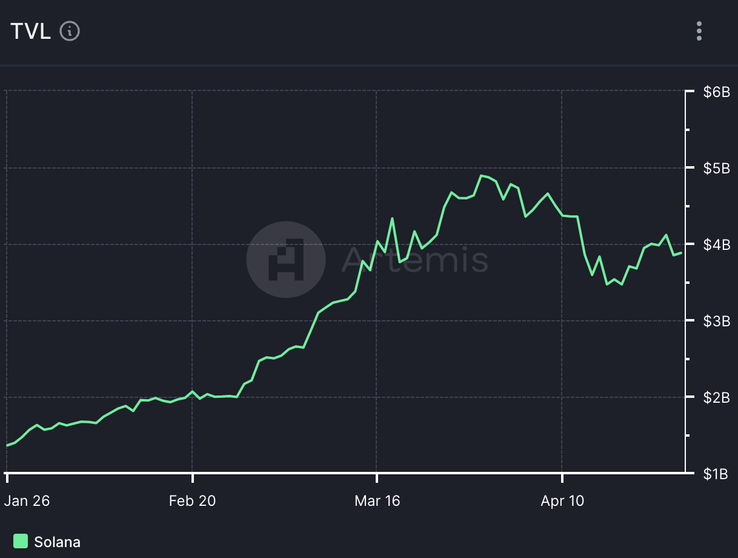Click the TVL chart title
This screenshot has height=558, width=738.
point(30,31)
